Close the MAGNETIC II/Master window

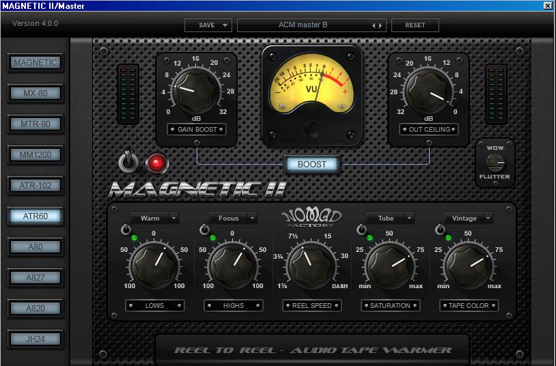(x=548, y=5)
